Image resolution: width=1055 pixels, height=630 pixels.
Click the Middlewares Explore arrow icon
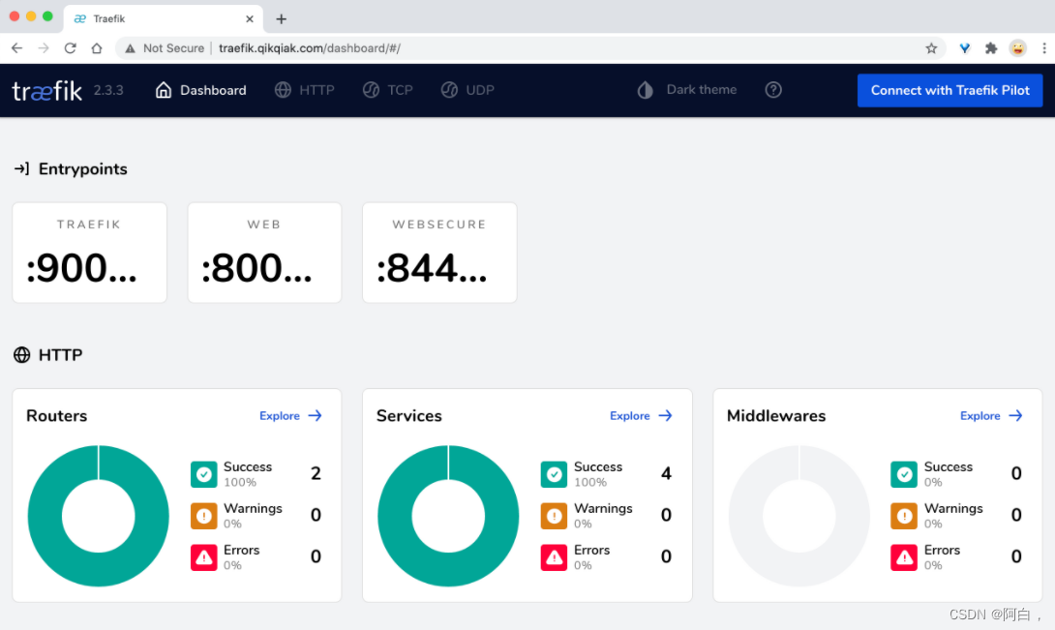(1016, 416)
